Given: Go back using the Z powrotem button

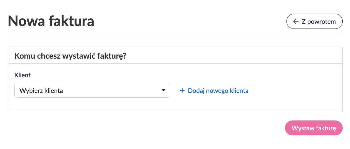Looking at the screenshot, I should [x=314, y=22].
